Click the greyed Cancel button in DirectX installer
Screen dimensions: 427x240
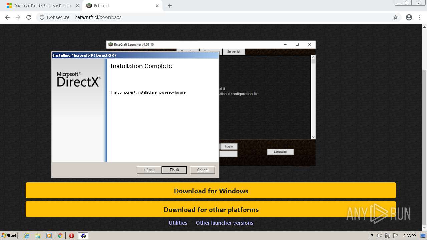(x=202, y=170)
